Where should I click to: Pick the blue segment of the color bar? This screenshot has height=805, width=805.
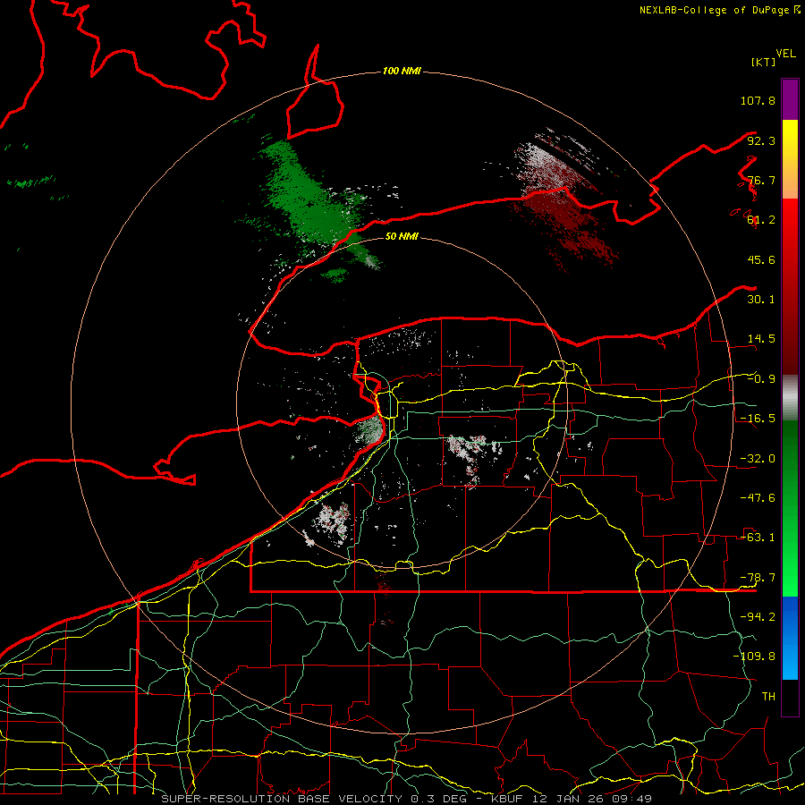pos(790,638)
